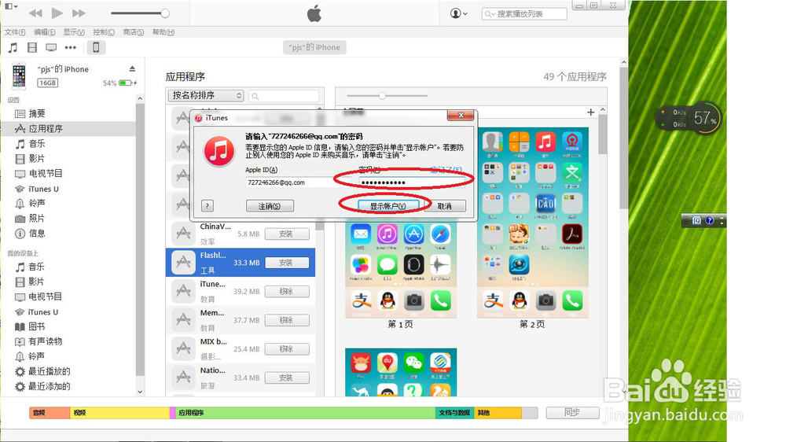Click the 应用程序 segment in capacity bar

click(x=305, y=413)
